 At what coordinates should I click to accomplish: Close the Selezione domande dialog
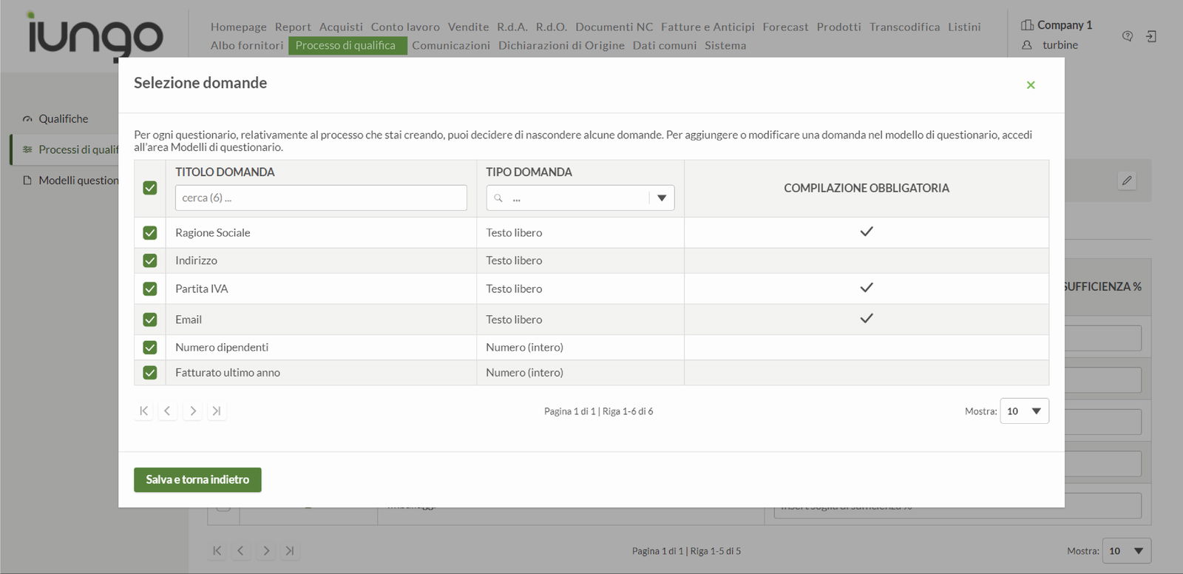pos(1031,85)
